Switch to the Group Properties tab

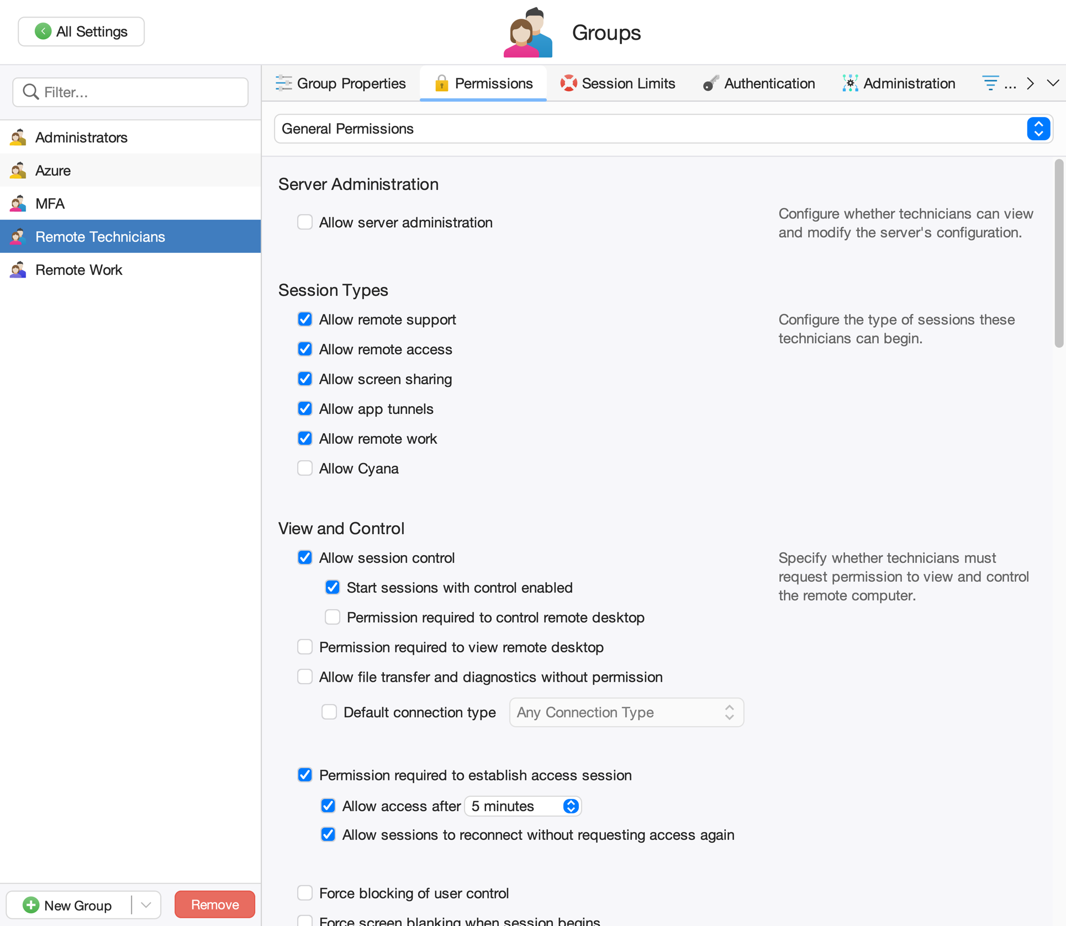[x=341, y=83]
